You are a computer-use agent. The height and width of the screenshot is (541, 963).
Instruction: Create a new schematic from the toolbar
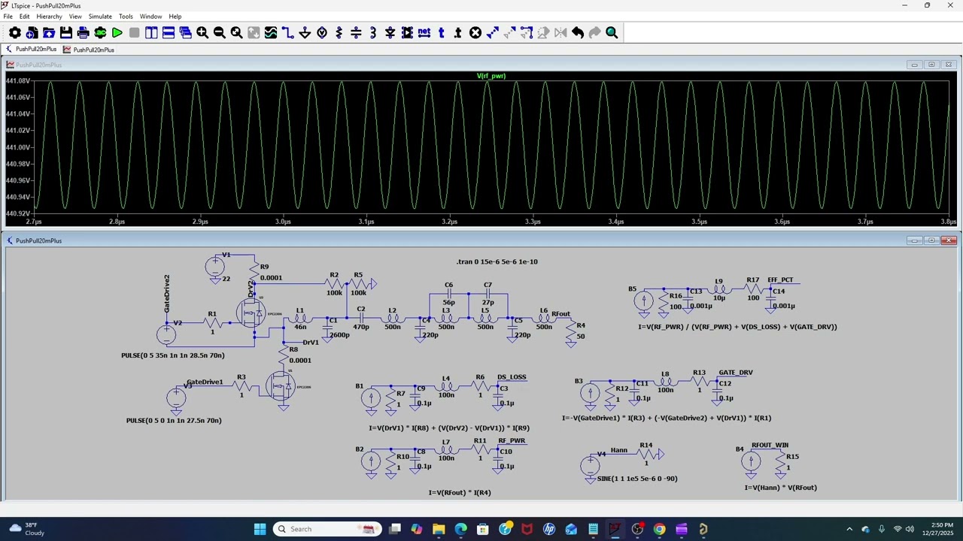point(32,32)
